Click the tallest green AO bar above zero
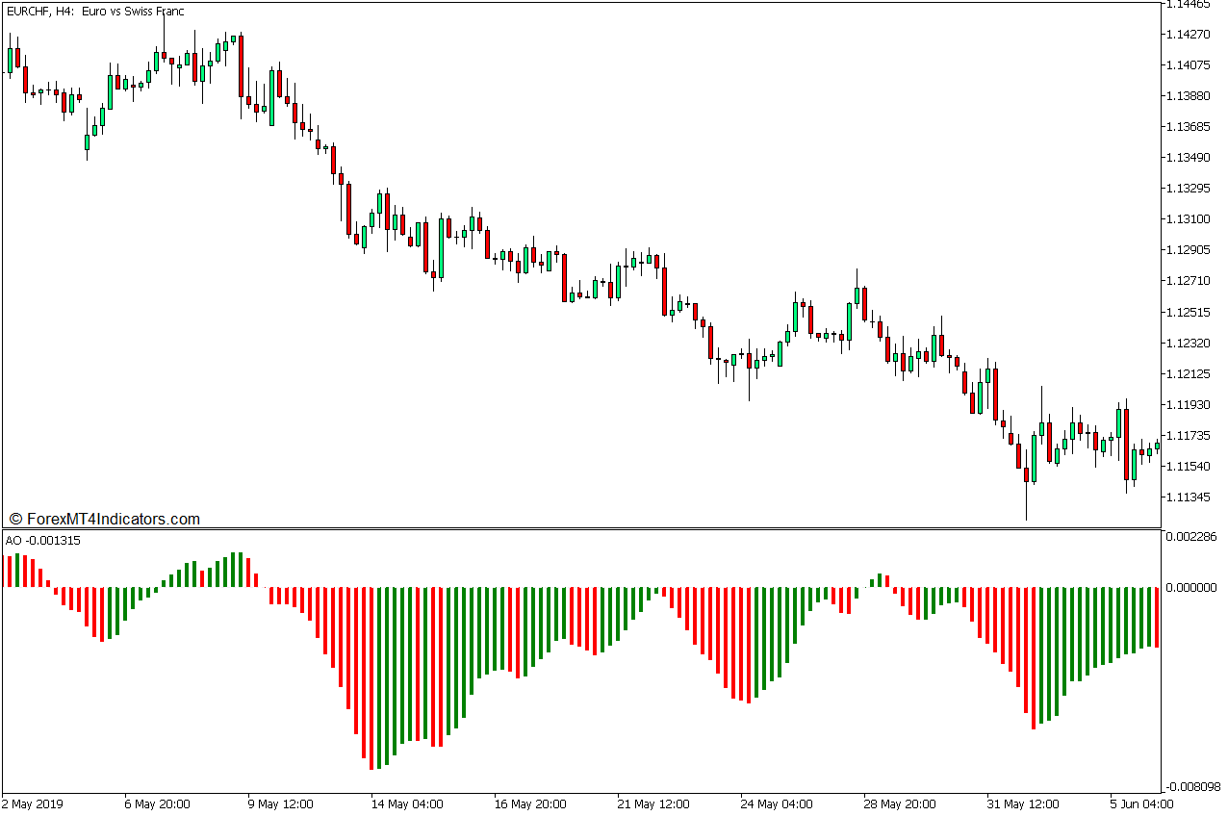The width and height of the screenshot is (1228, 816). click(x=234, y=570)
